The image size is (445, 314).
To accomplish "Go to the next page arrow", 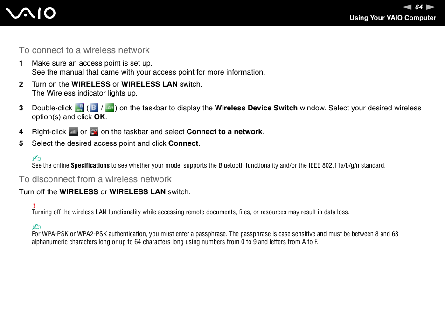I will [431, 7].
